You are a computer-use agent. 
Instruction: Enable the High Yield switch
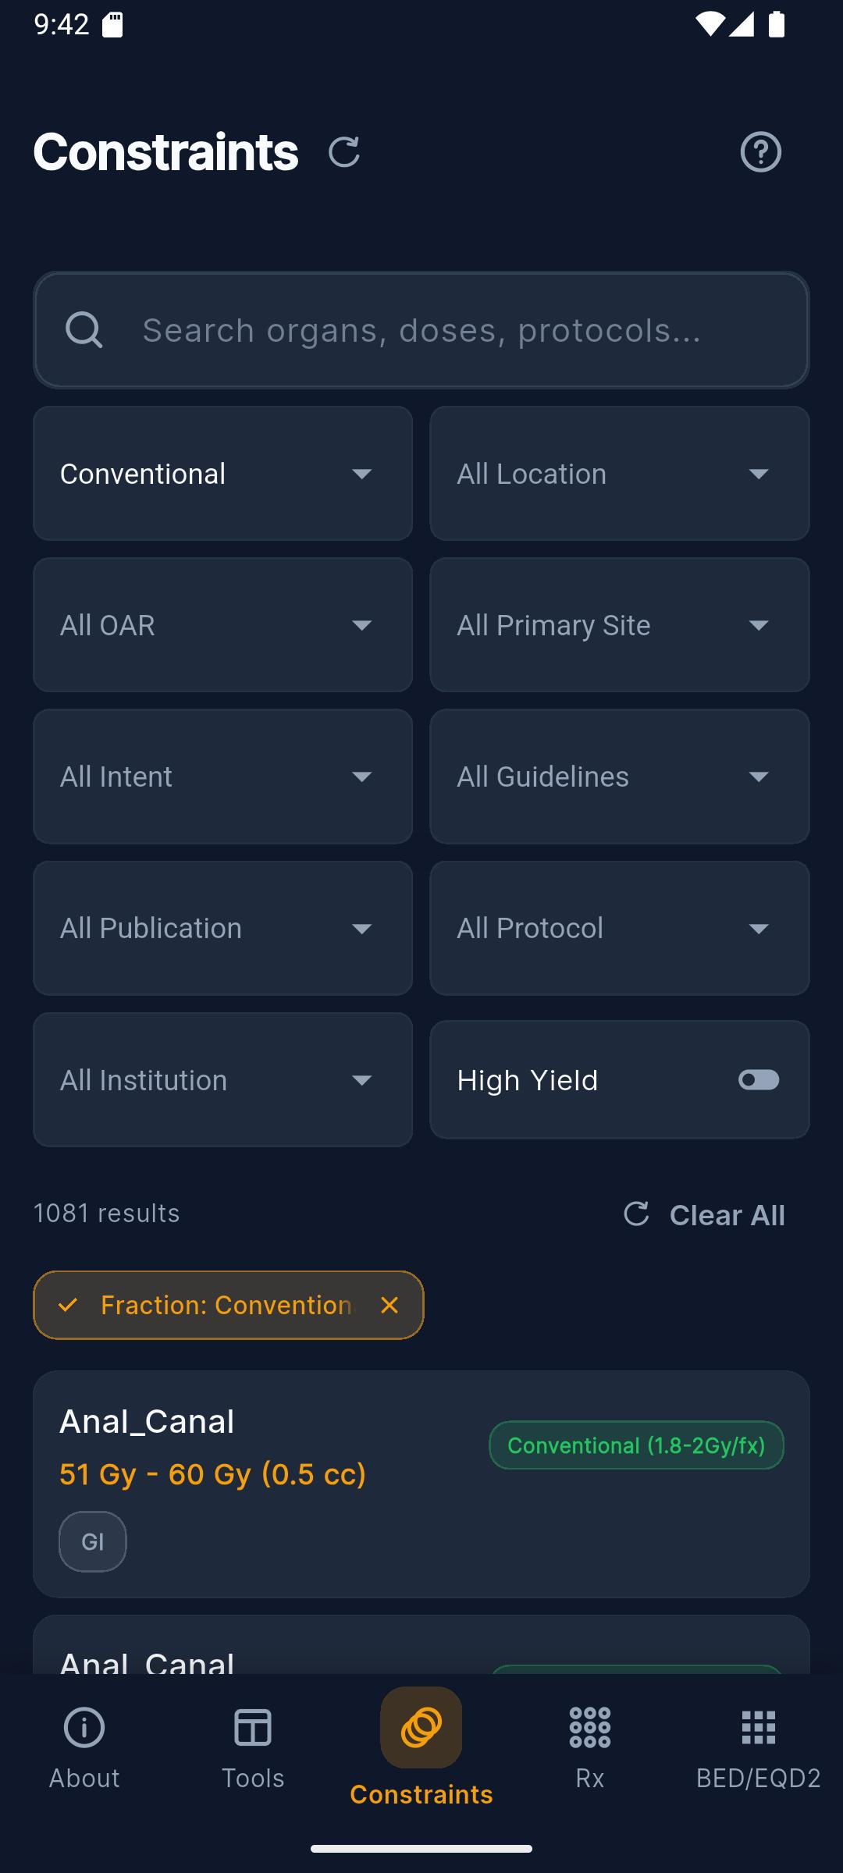[759, 1079]
